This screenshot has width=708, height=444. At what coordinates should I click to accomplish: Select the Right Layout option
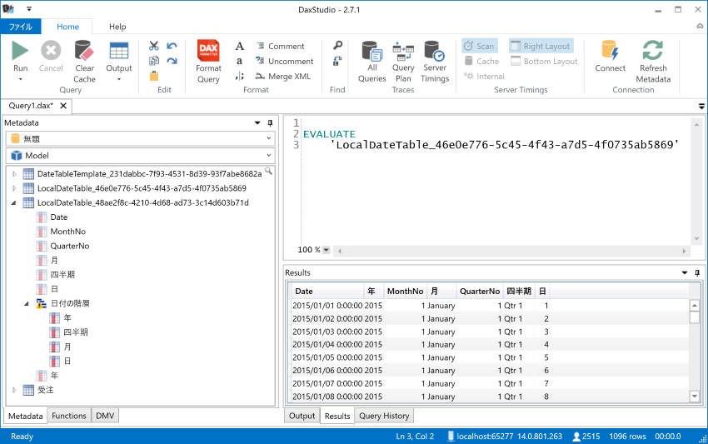(541, 46)
